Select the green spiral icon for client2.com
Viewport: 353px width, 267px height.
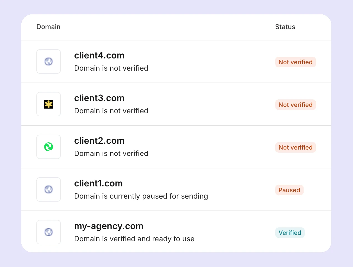pyautogui.click(x=49, y=147)
